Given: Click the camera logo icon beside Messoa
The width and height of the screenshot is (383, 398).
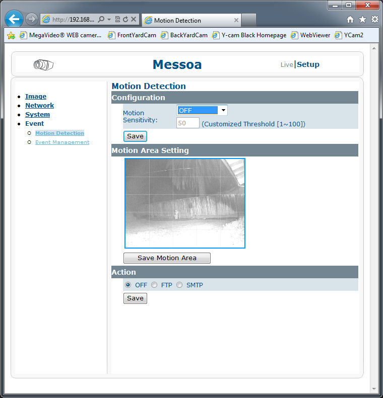Looking at the screenshot, I should (43, 64).
